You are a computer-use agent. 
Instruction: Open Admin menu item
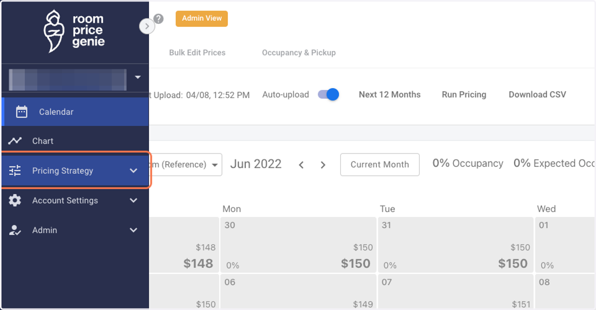point(75,230)
